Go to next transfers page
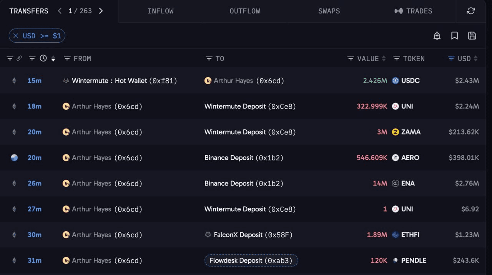 [x=101, y=11]
